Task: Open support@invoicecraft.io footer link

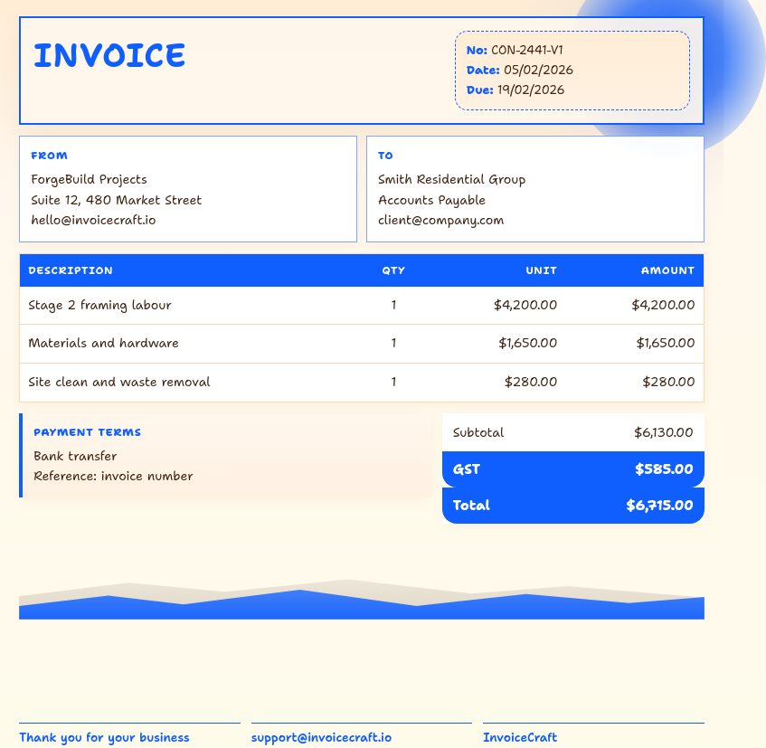Action: coord(321,738)
